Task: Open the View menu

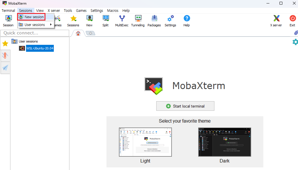Action: pos(40,11)
